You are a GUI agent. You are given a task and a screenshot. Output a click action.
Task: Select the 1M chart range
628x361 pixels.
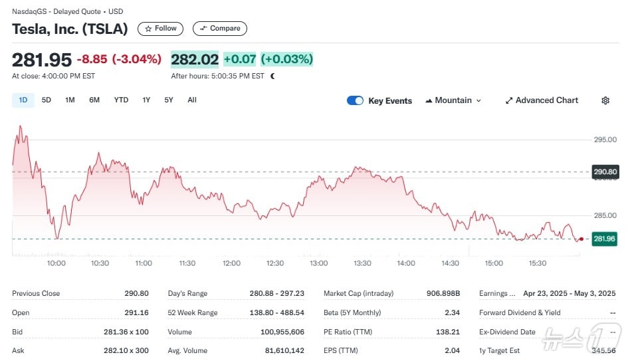(70, 100)
